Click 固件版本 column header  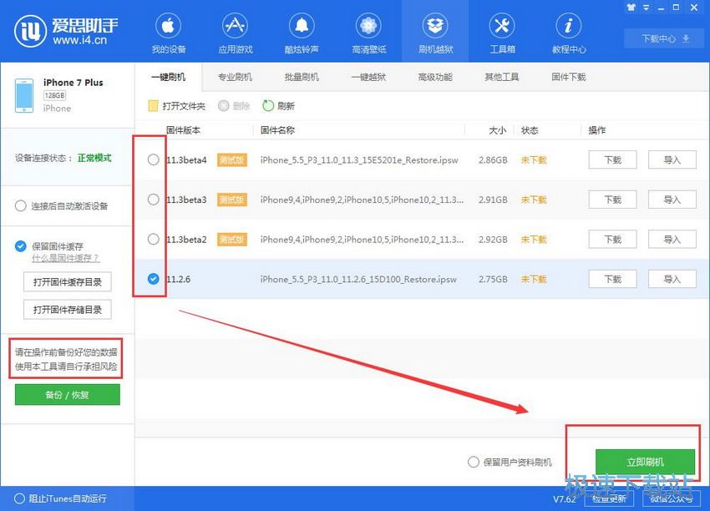tap(184, 130)
